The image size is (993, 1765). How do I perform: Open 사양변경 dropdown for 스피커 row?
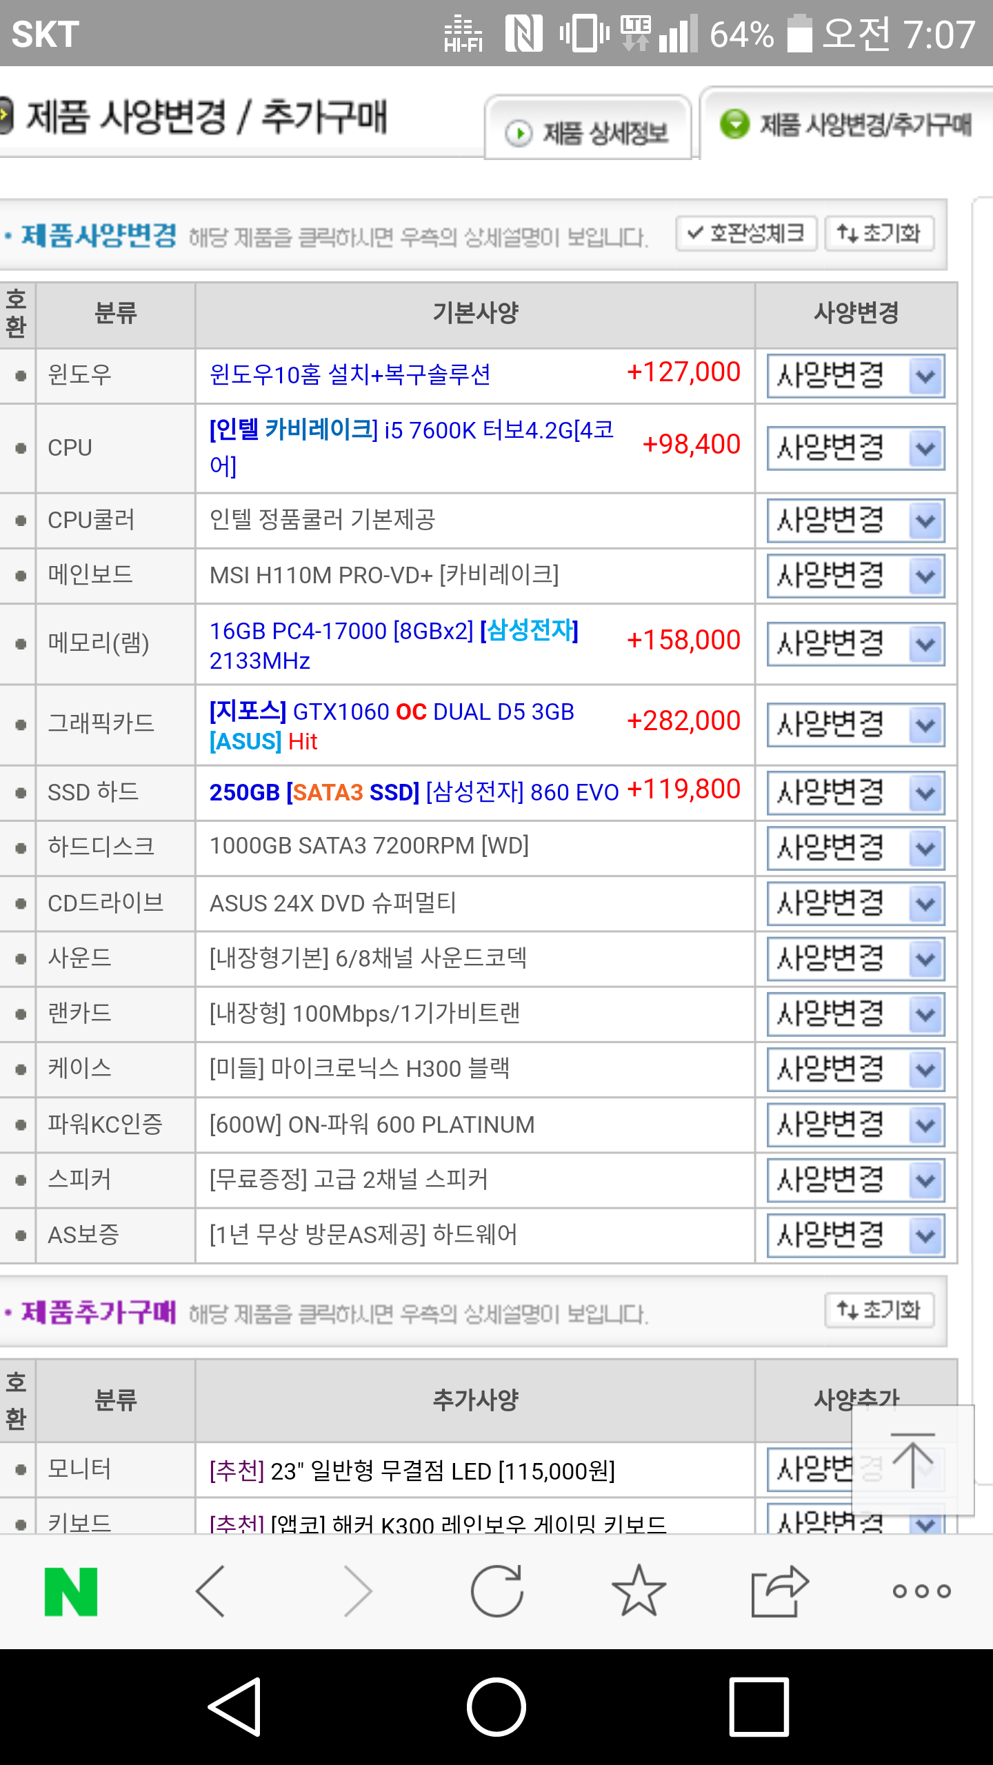(856, 1180)
